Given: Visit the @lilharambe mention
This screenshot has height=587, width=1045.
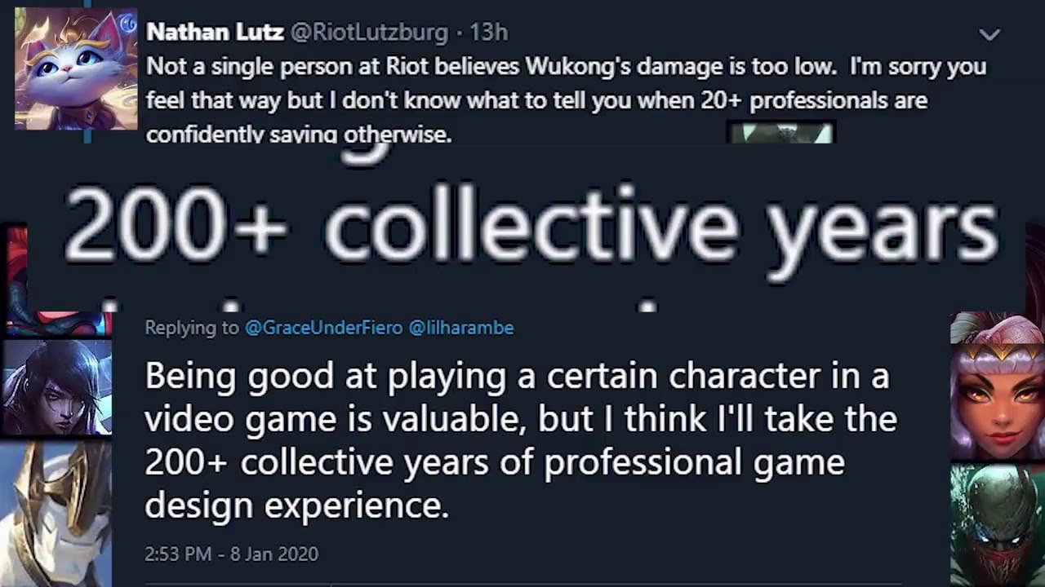Looking at the screenshot, I should 460,328.
